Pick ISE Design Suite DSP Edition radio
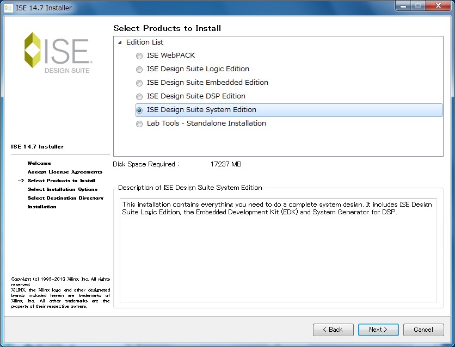 pos(139,96)
